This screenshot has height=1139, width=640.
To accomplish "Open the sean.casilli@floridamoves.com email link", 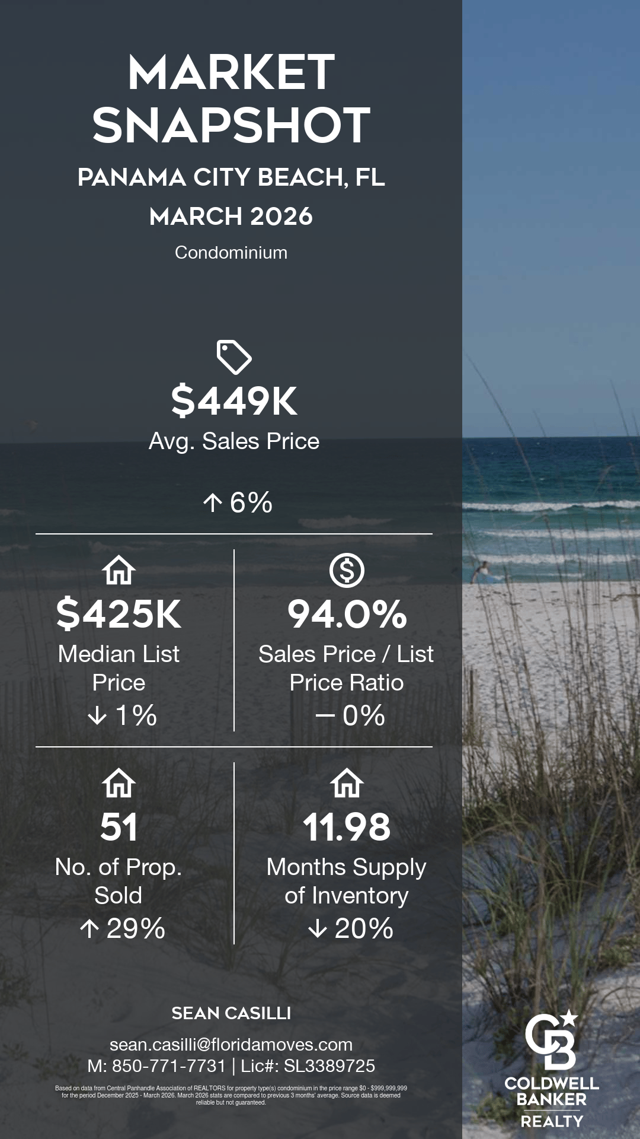I will (x=231, y=1044).
